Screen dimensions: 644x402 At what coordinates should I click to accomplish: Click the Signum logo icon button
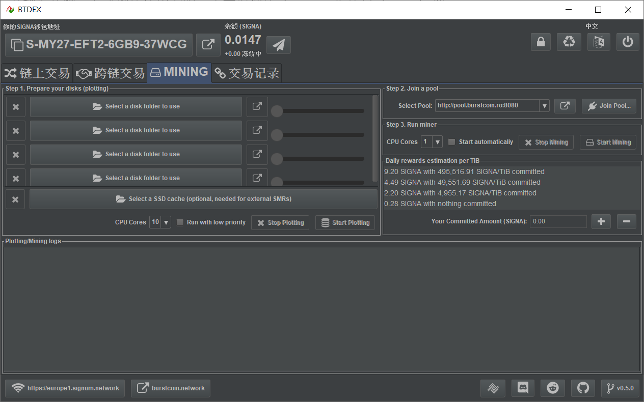coord(493,388)
